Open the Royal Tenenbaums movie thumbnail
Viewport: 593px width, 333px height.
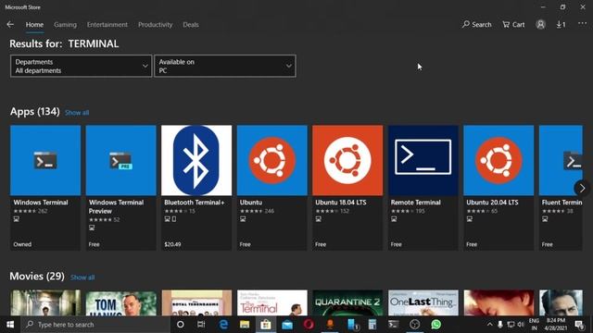pyautogui.click(x=196, y=302)
